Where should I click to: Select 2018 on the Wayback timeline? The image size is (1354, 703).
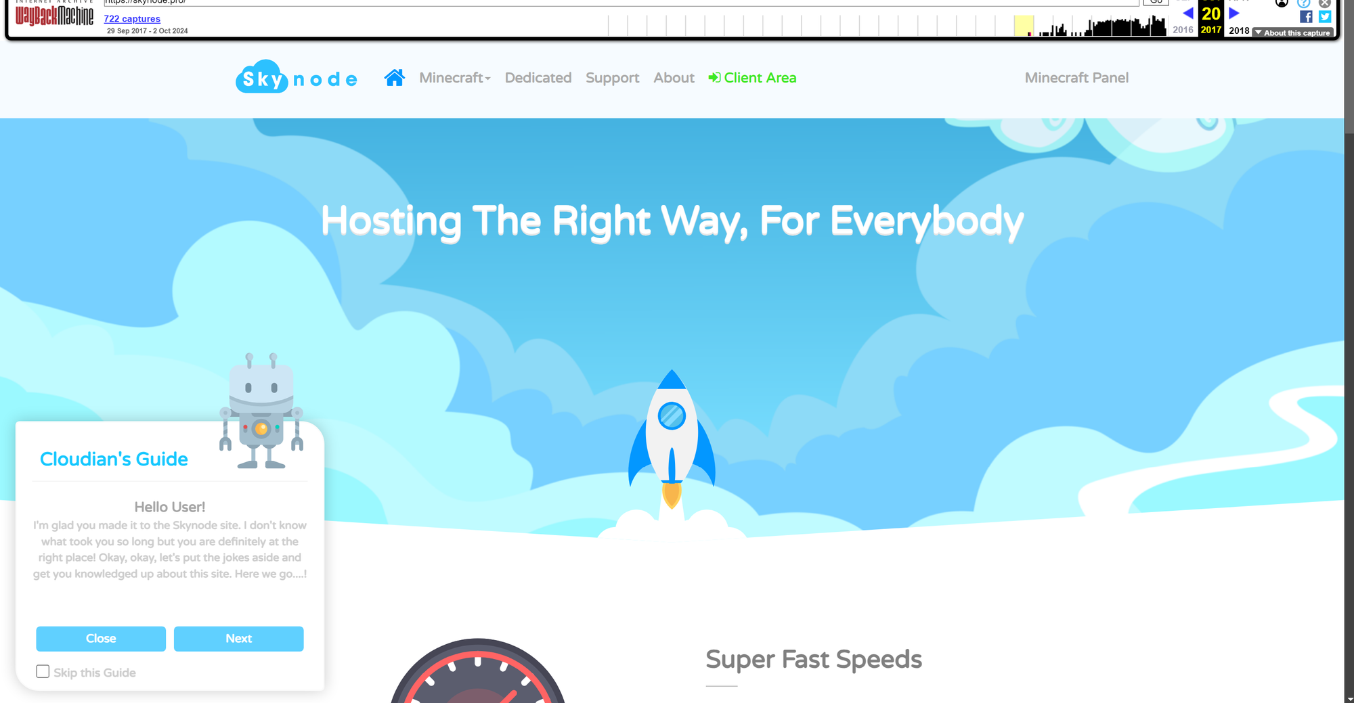click(x=1239, y=30)
